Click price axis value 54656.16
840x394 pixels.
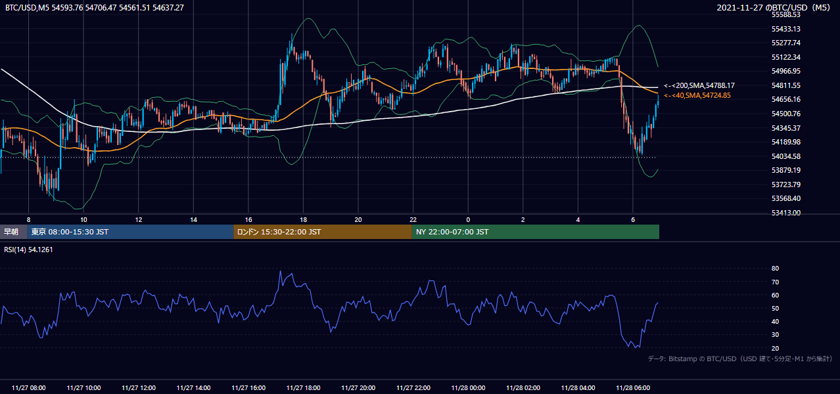coord(786,99)
